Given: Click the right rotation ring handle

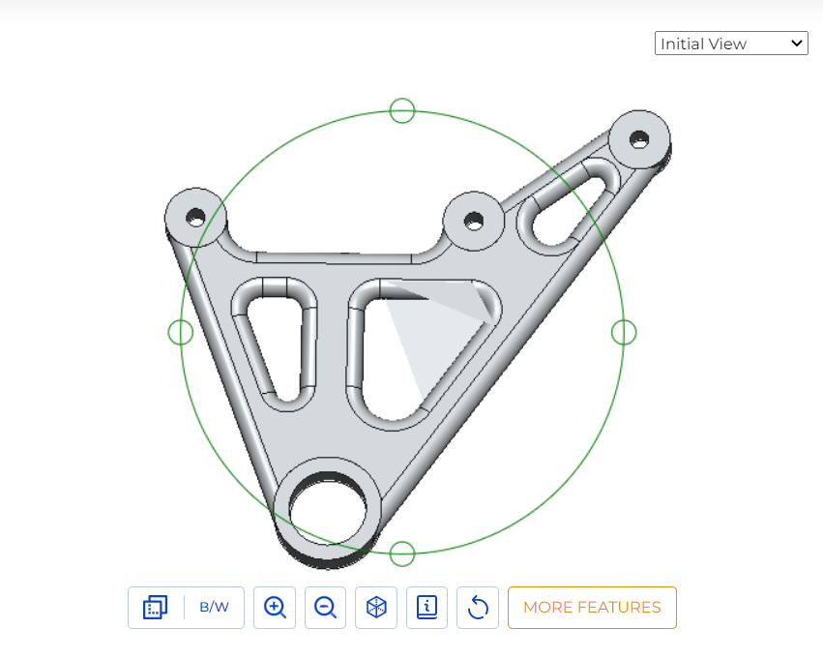Looking at the screenshot, I should 624,332.
